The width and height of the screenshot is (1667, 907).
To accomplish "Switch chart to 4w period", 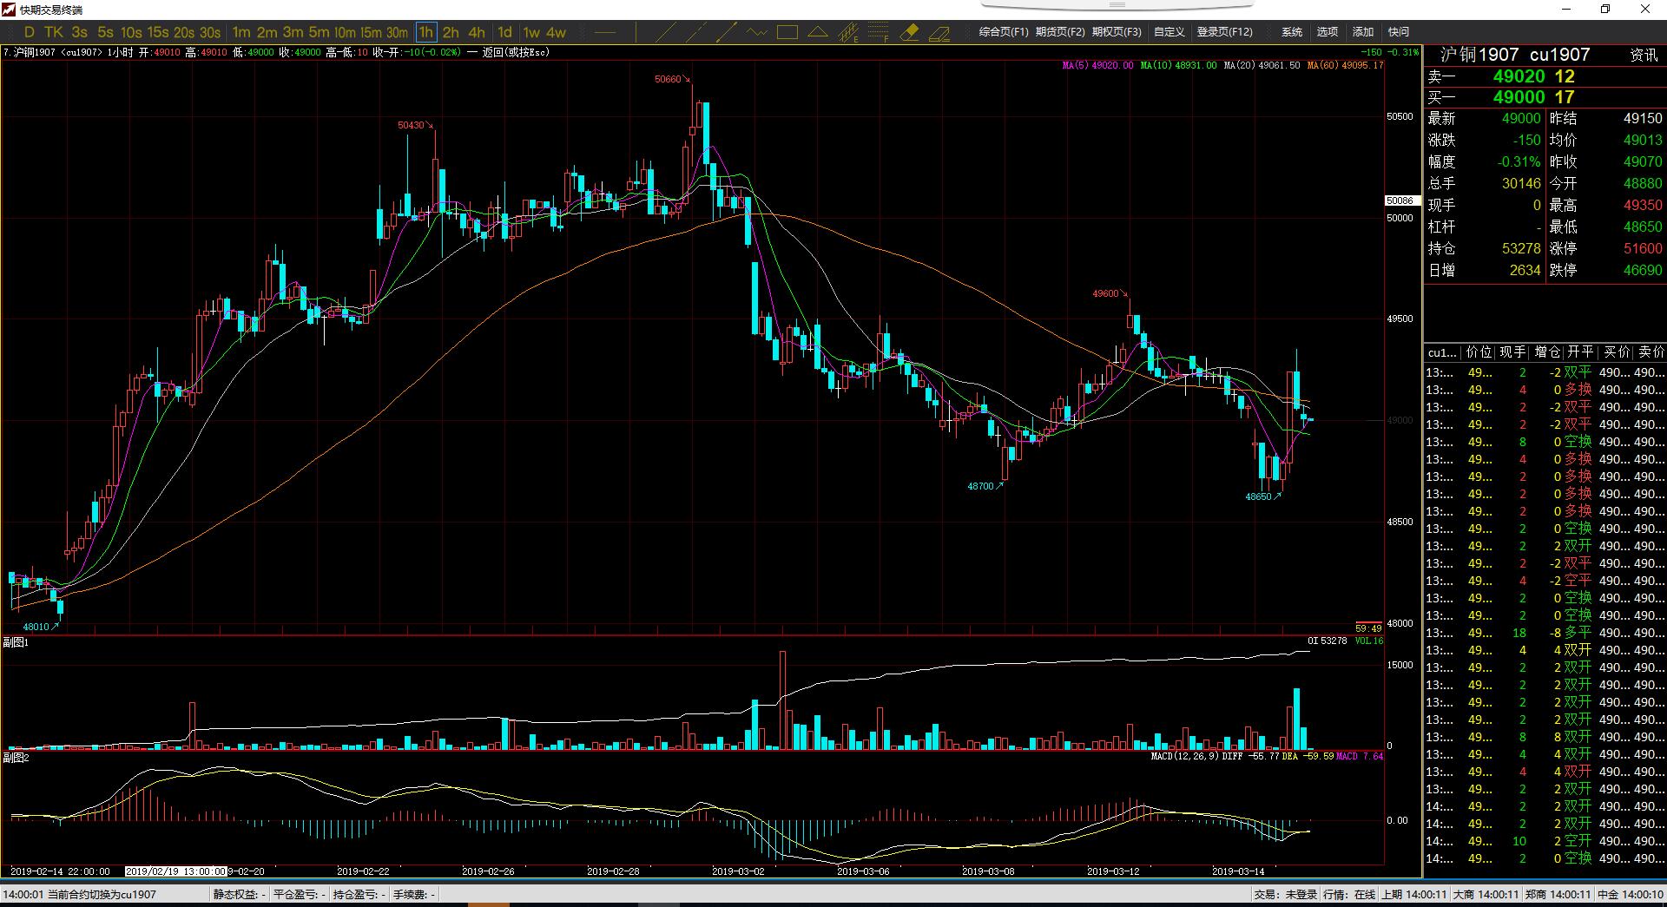I will pyautogui.click(x=557, y=32).
